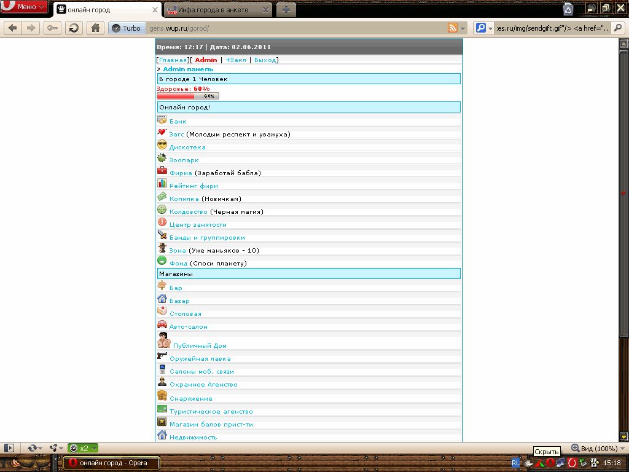The image size is (629, 472).
Task: Click the address field gens.wup.ru/gorod/
Action: click(297, 28)
